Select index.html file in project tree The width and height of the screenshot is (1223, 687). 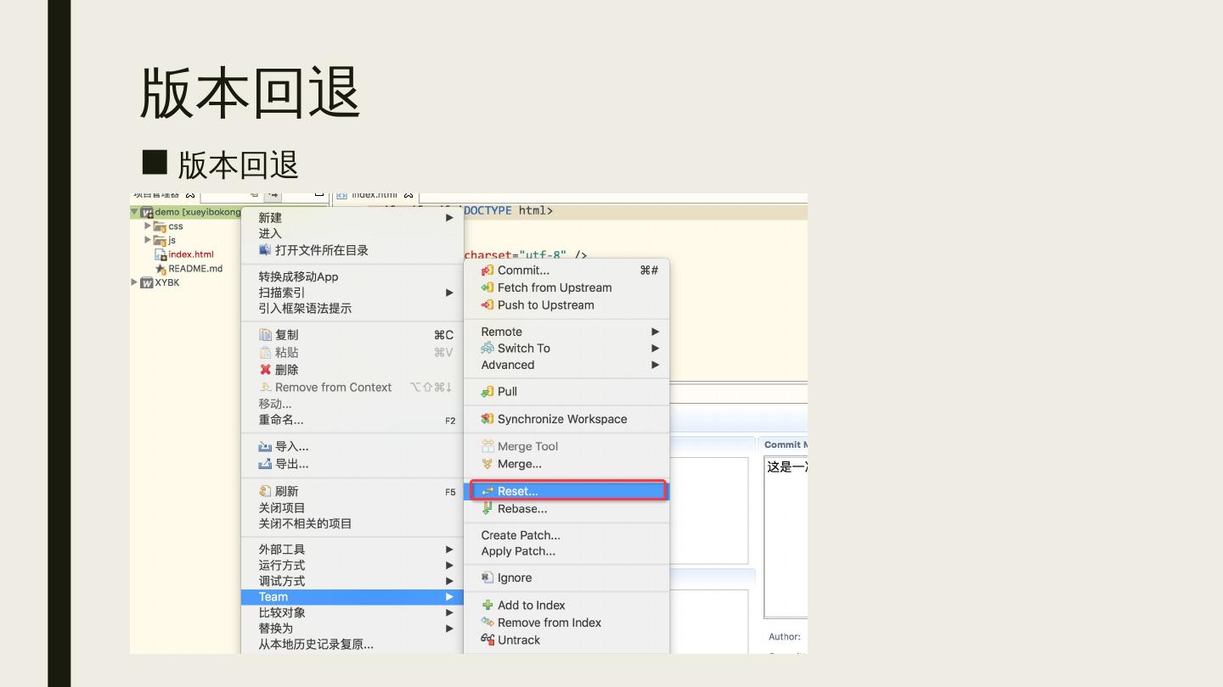[x=190, y=254]
